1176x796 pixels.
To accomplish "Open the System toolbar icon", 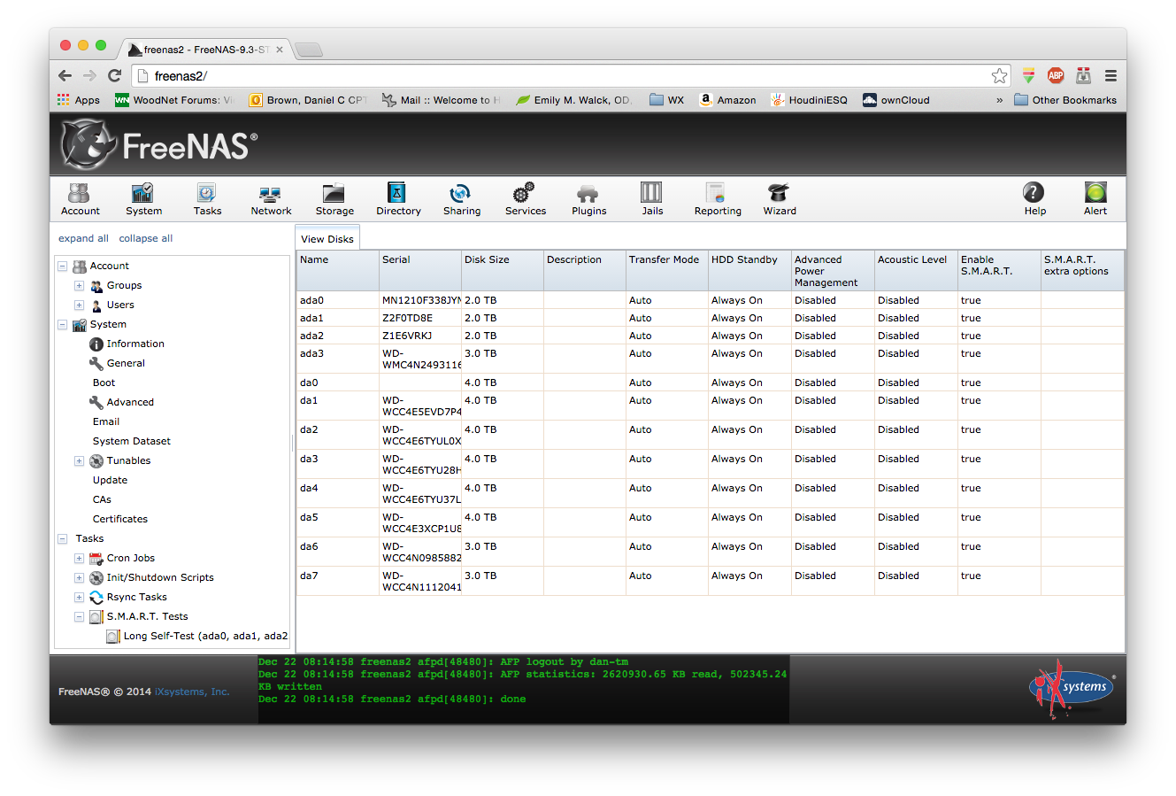I will (143, 198).
